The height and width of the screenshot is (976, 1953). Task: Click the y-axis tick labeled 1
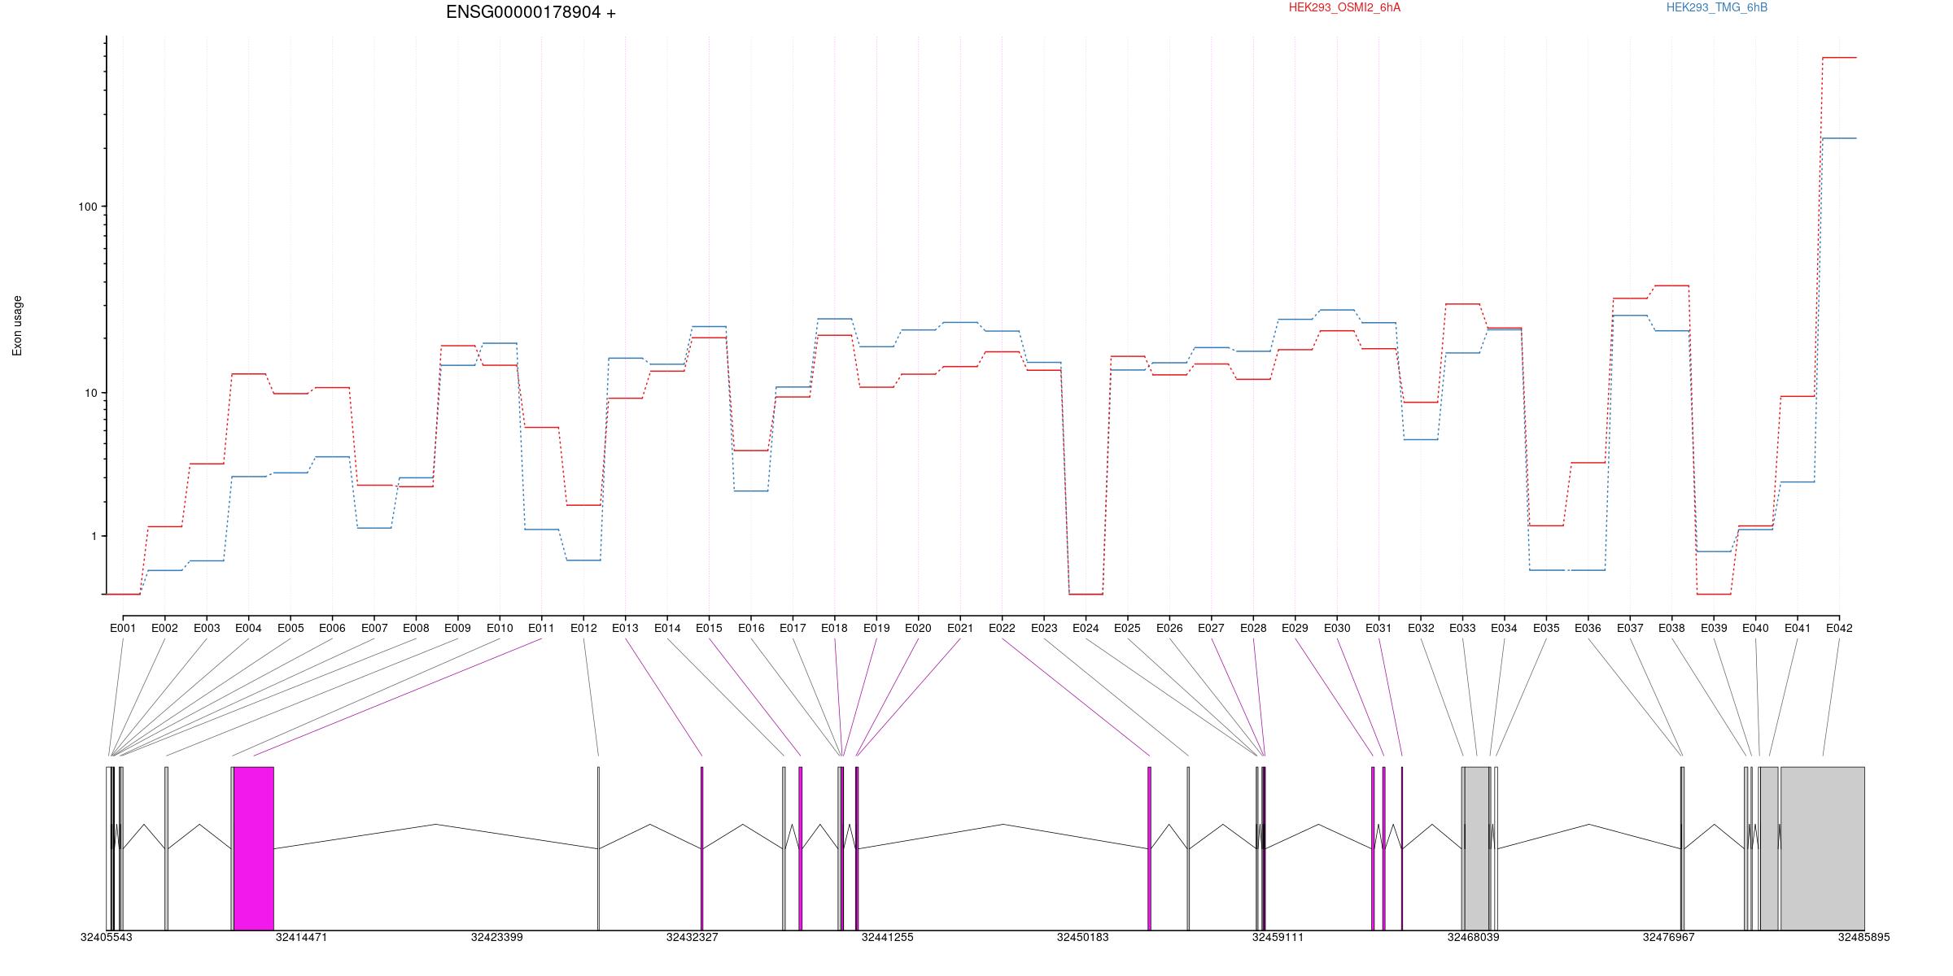tap(94, 536)
